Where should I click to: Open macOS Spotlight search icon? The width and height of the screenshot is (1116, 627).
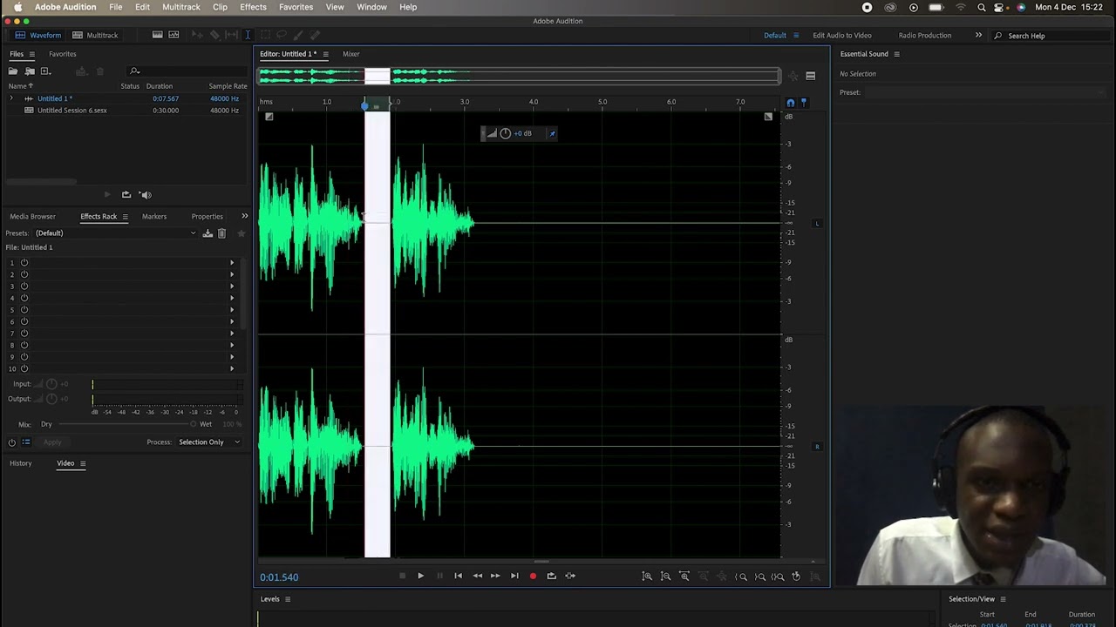point(982,7)
